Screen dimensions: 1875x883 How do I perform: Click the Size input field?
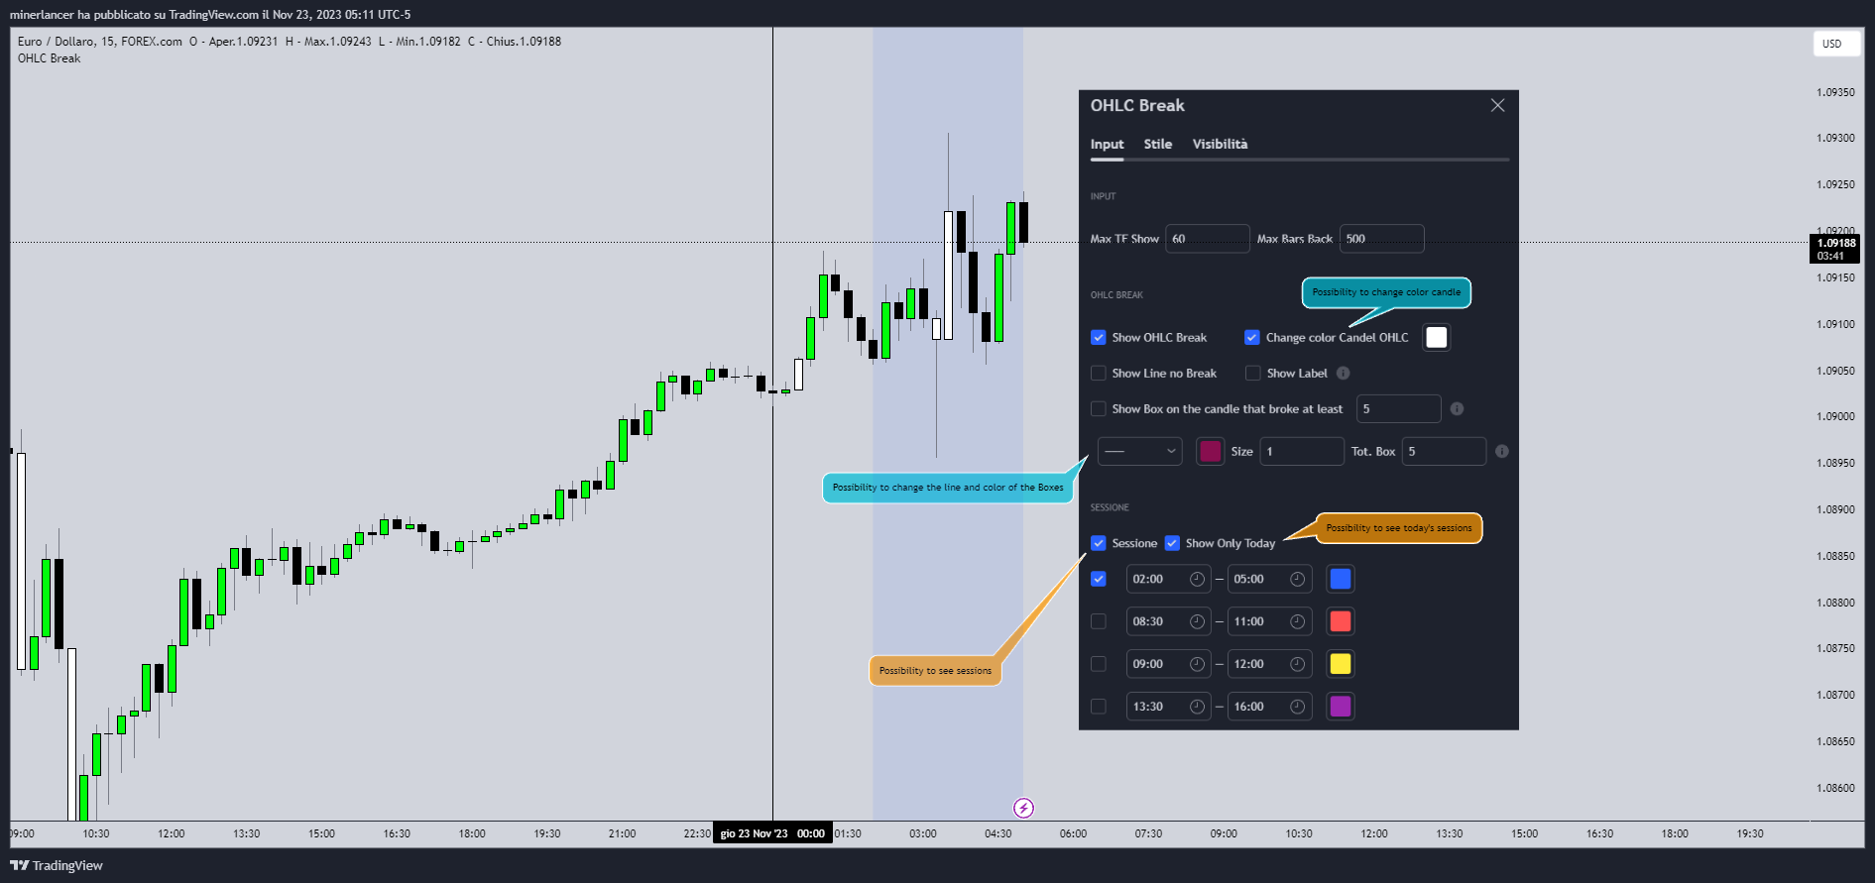(1302, 451)
